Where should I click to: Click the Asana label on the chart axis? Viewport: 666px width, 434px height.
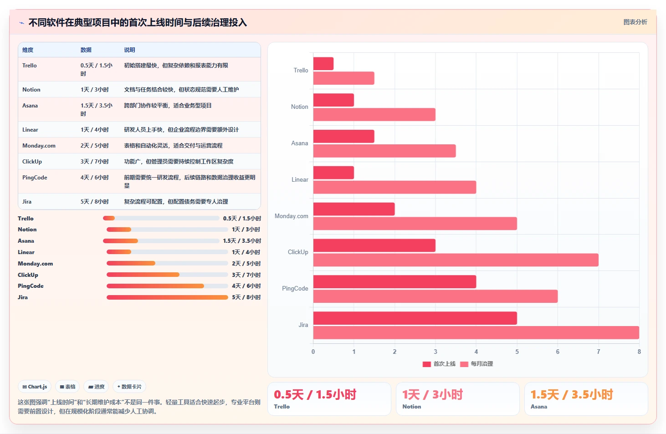point(300,143)
